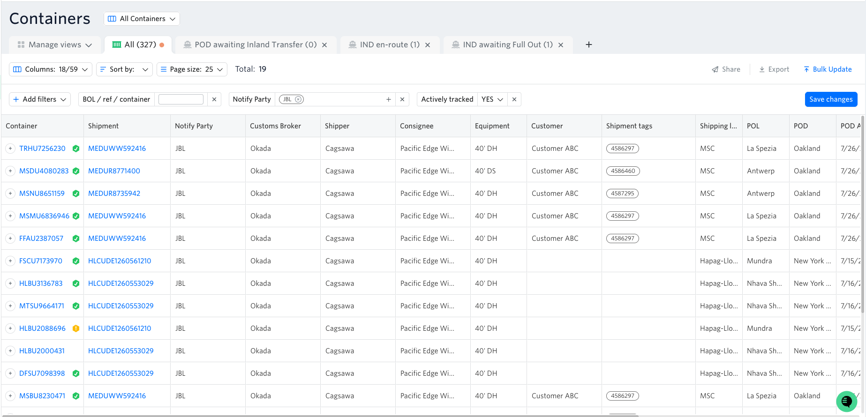The height and width of the screenshot is (417, 866).
Task: Add another Notify Party value with plus
Action: (x=388, y=99)
